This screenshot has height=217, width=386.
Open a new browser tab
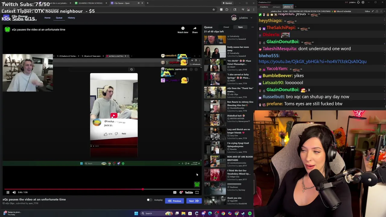(x=147, y=3)
